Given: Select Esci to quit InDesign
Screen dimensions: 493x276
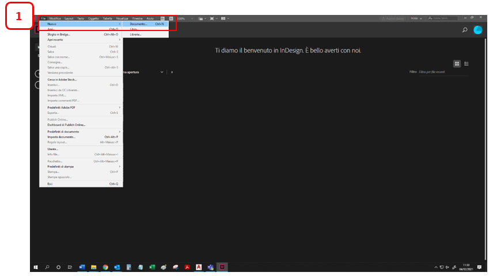Looking at the screenshot, I should (x=81, y=184).
